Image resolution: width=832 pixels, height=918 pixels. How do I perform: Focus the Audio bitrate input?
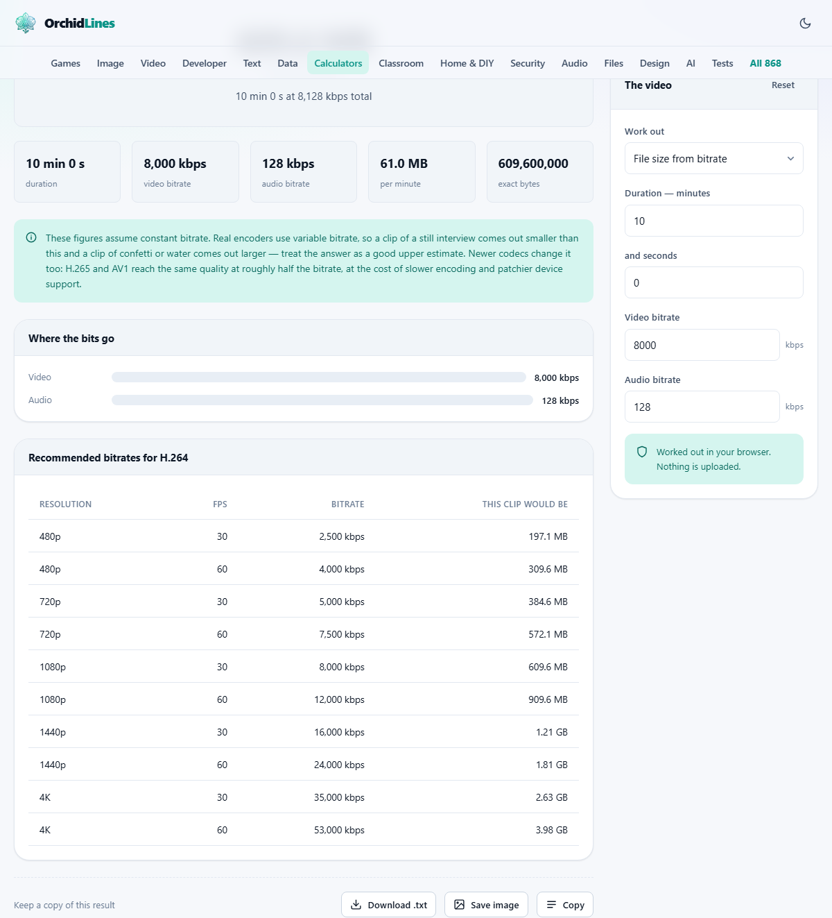click(702, 407)
